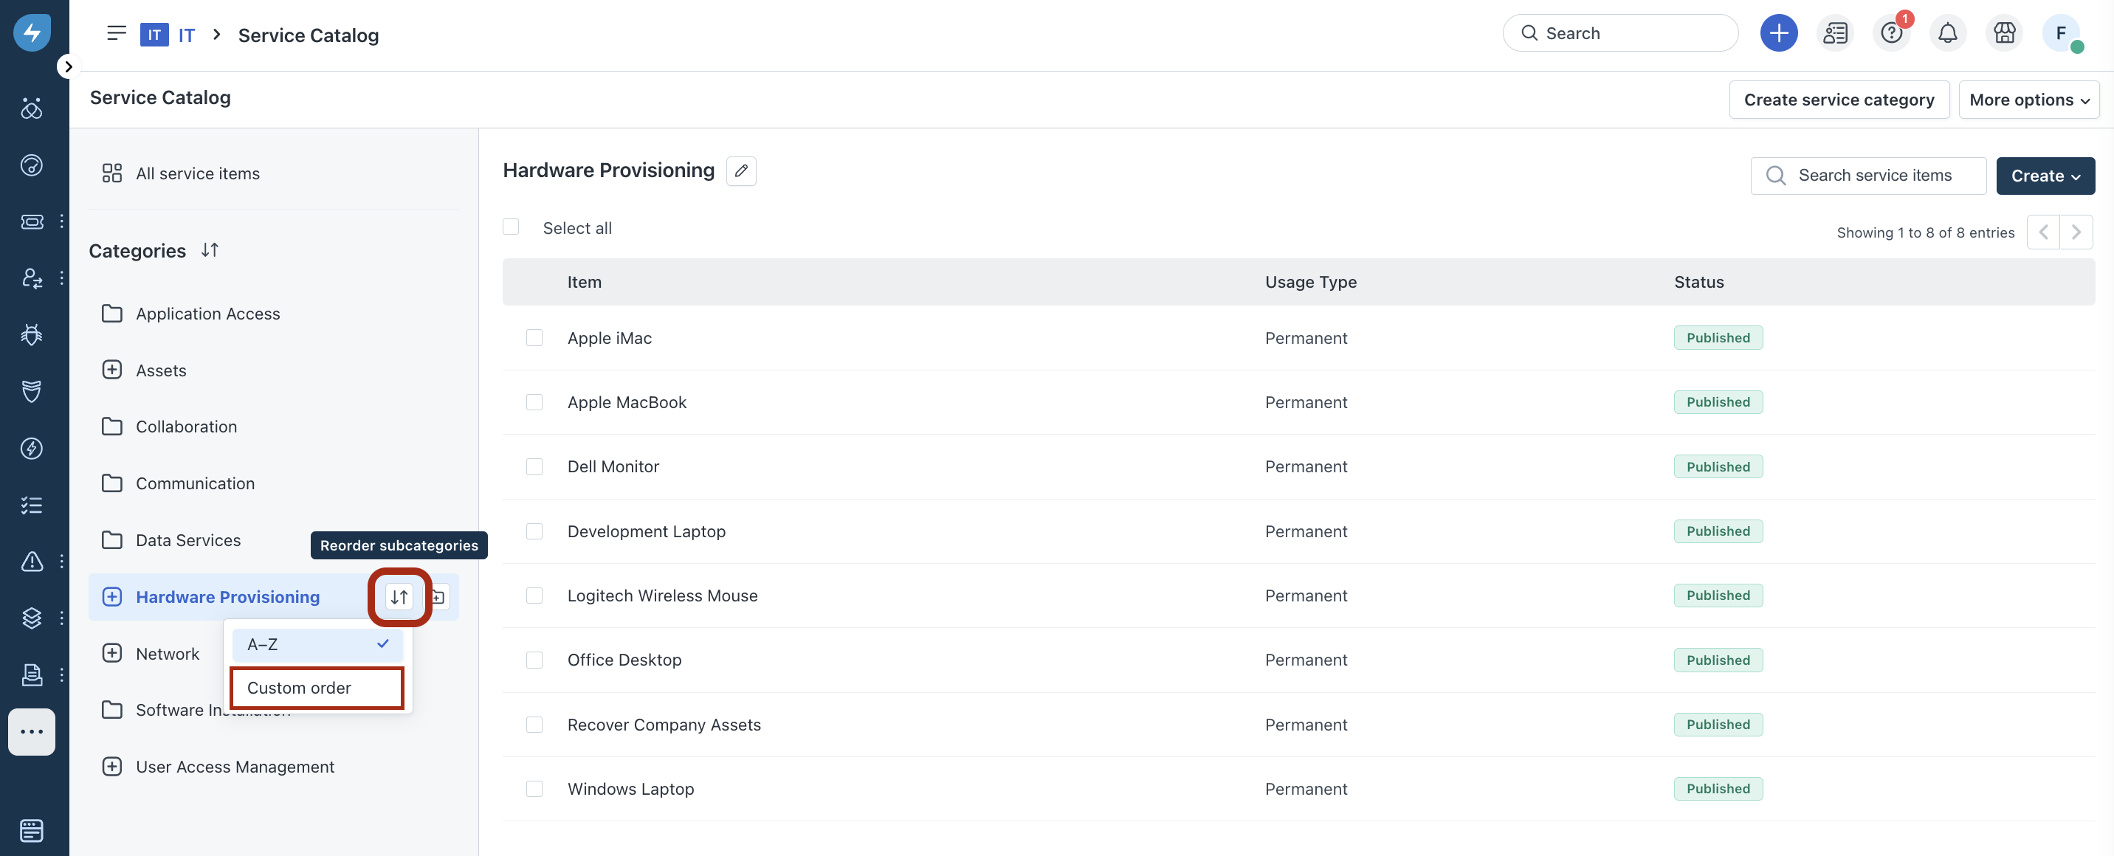The width and height of the screenshot is (2114, 856).
Task: Open the notifications bell icon
Action: [1946, 32]
